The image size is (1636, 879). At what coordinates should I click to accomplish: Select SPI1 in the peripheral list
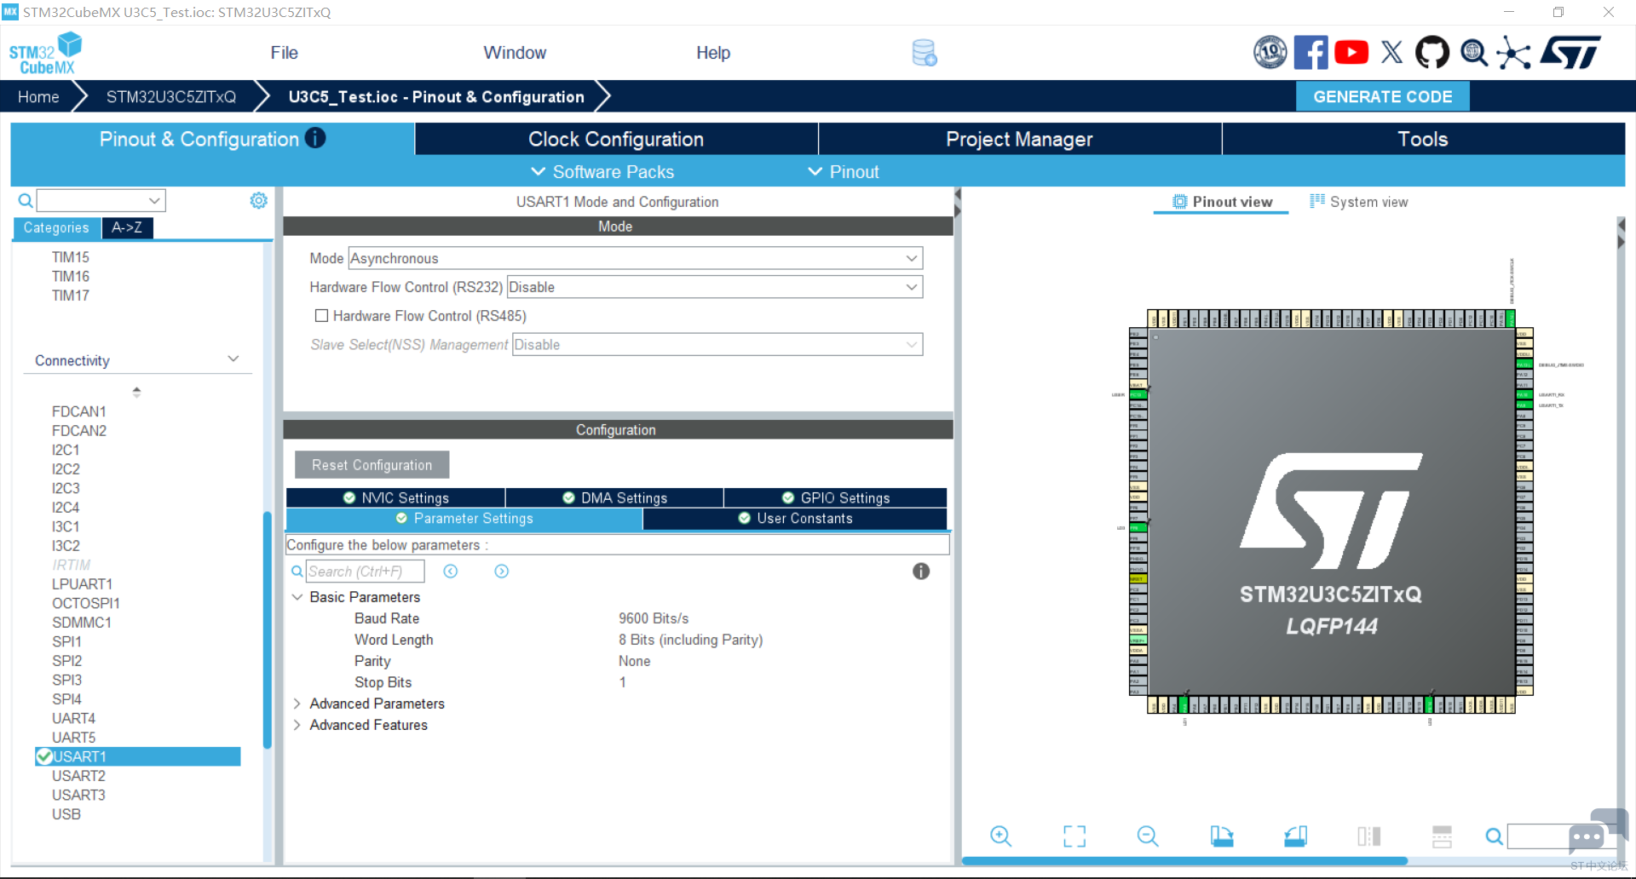pyautogui.click(x=66, y=641)
